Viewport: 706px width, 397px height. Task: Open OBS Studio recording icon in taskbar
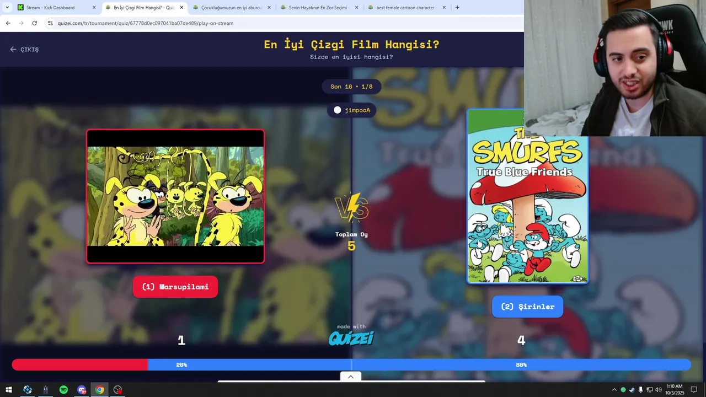point(117,390)
